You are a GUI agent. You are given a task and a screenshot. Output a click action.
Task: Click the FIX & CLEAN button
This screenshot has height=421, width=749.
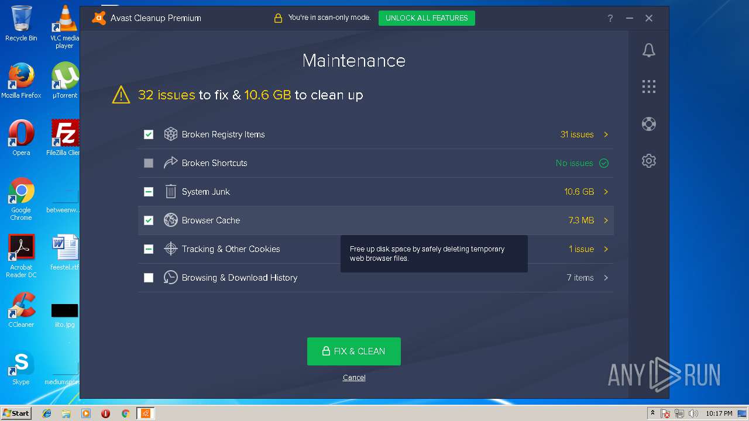click(x=354, y=351)
